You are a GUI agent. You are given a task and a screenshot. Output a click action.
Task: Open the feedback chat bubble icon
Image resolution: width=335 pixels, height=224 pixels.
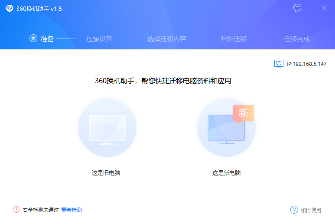(297, 8)
